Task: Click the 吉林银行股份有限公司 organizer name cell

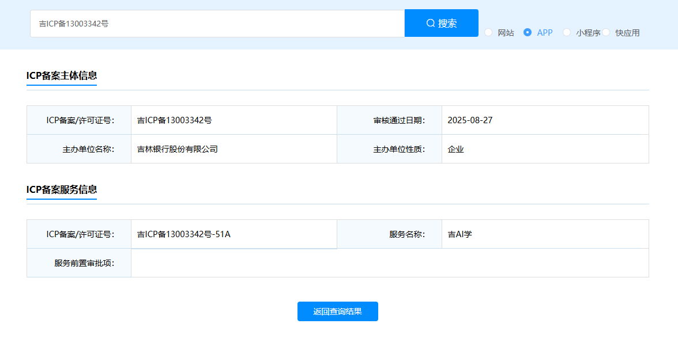Action: pos(234,149)
